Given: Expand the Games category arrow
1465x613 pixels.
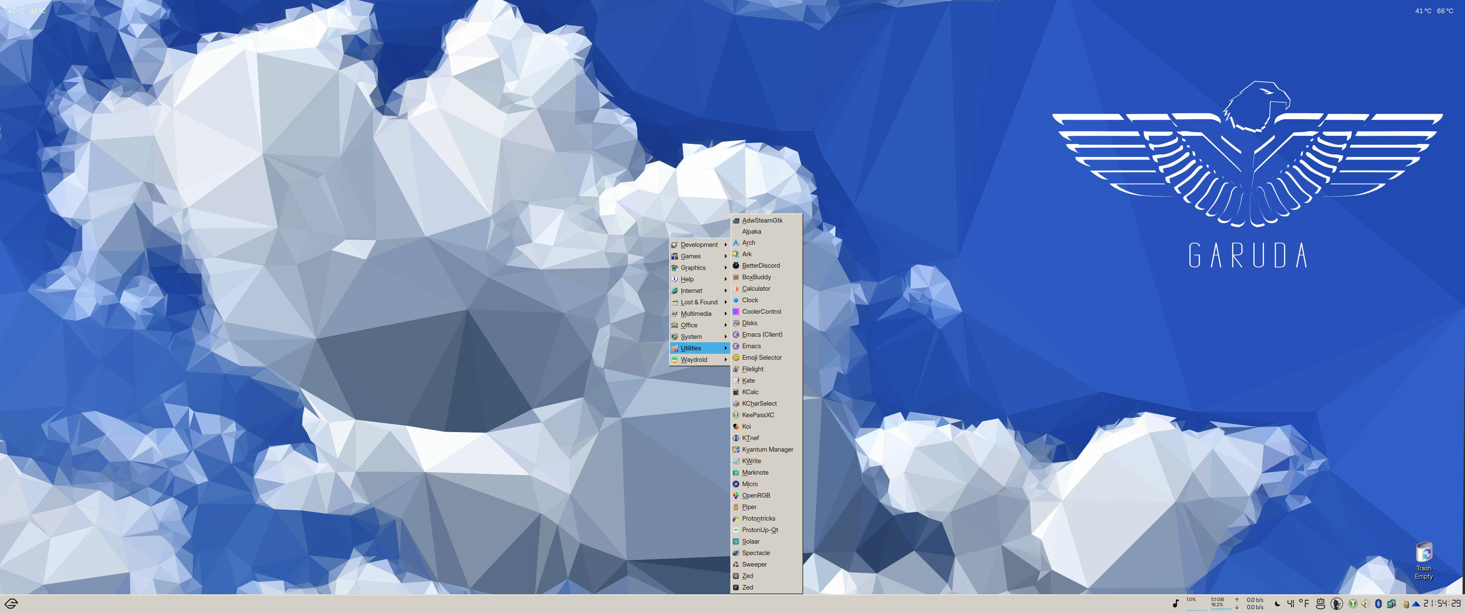Looking at the screenshot, I should 726,256.
